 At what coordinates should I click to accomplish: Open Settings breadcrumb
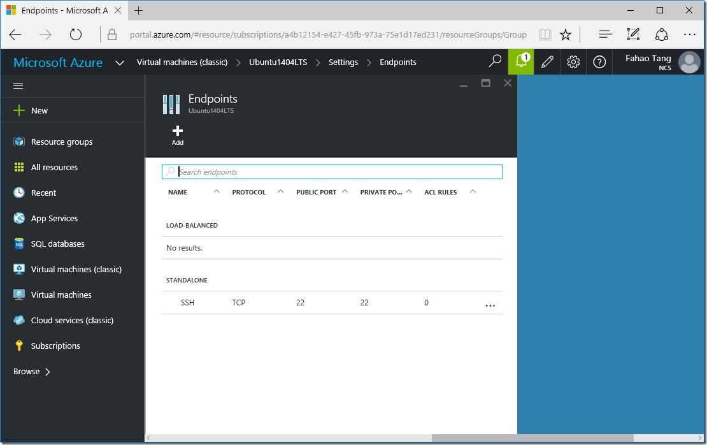(343, 62)
